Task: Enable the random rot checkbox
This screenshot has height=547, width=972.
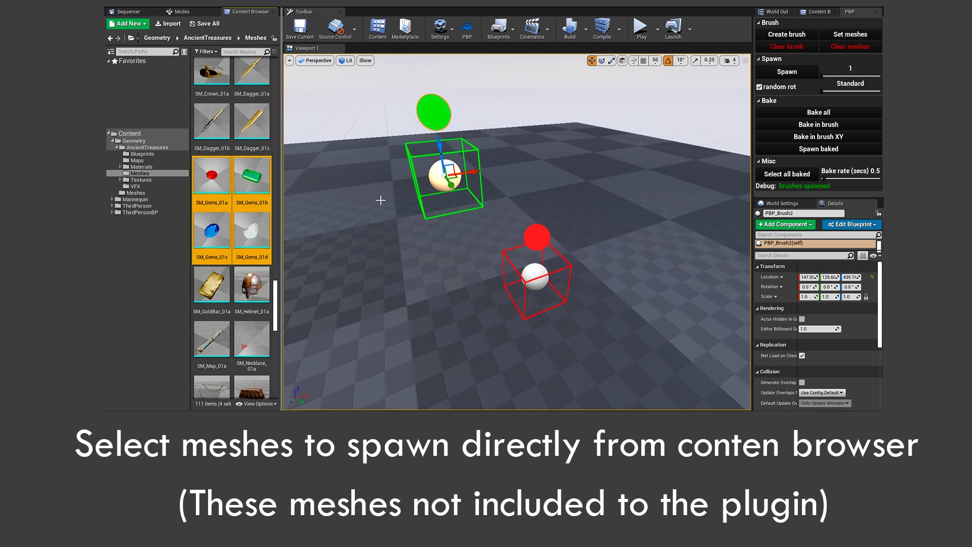Action: tap(759, 87)
